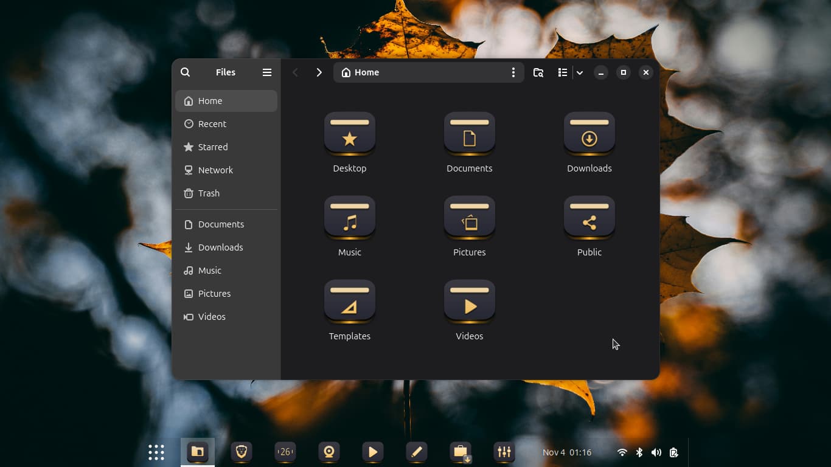
Task: Select the Videos bookmark in sidebar
Action: [211, 317]
